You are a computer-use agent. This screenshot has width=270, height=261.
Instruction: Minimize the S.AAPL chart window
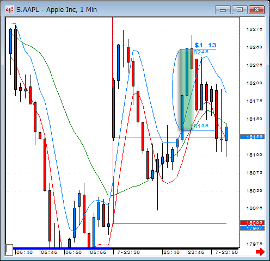pos(223,10)
